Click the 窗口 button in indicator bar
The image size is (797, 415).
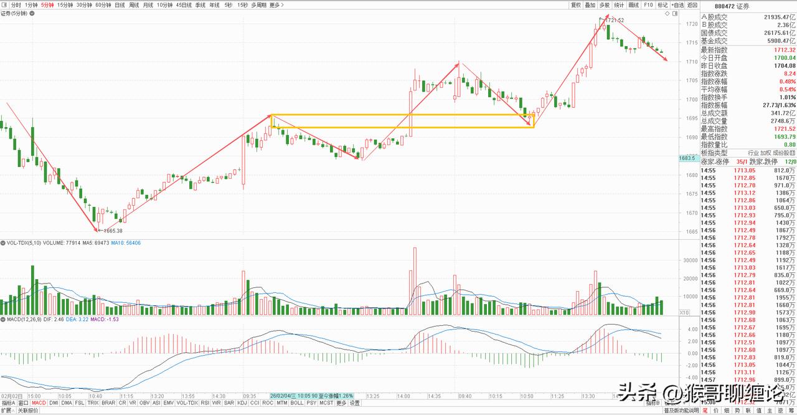click(x=24, y=403)
